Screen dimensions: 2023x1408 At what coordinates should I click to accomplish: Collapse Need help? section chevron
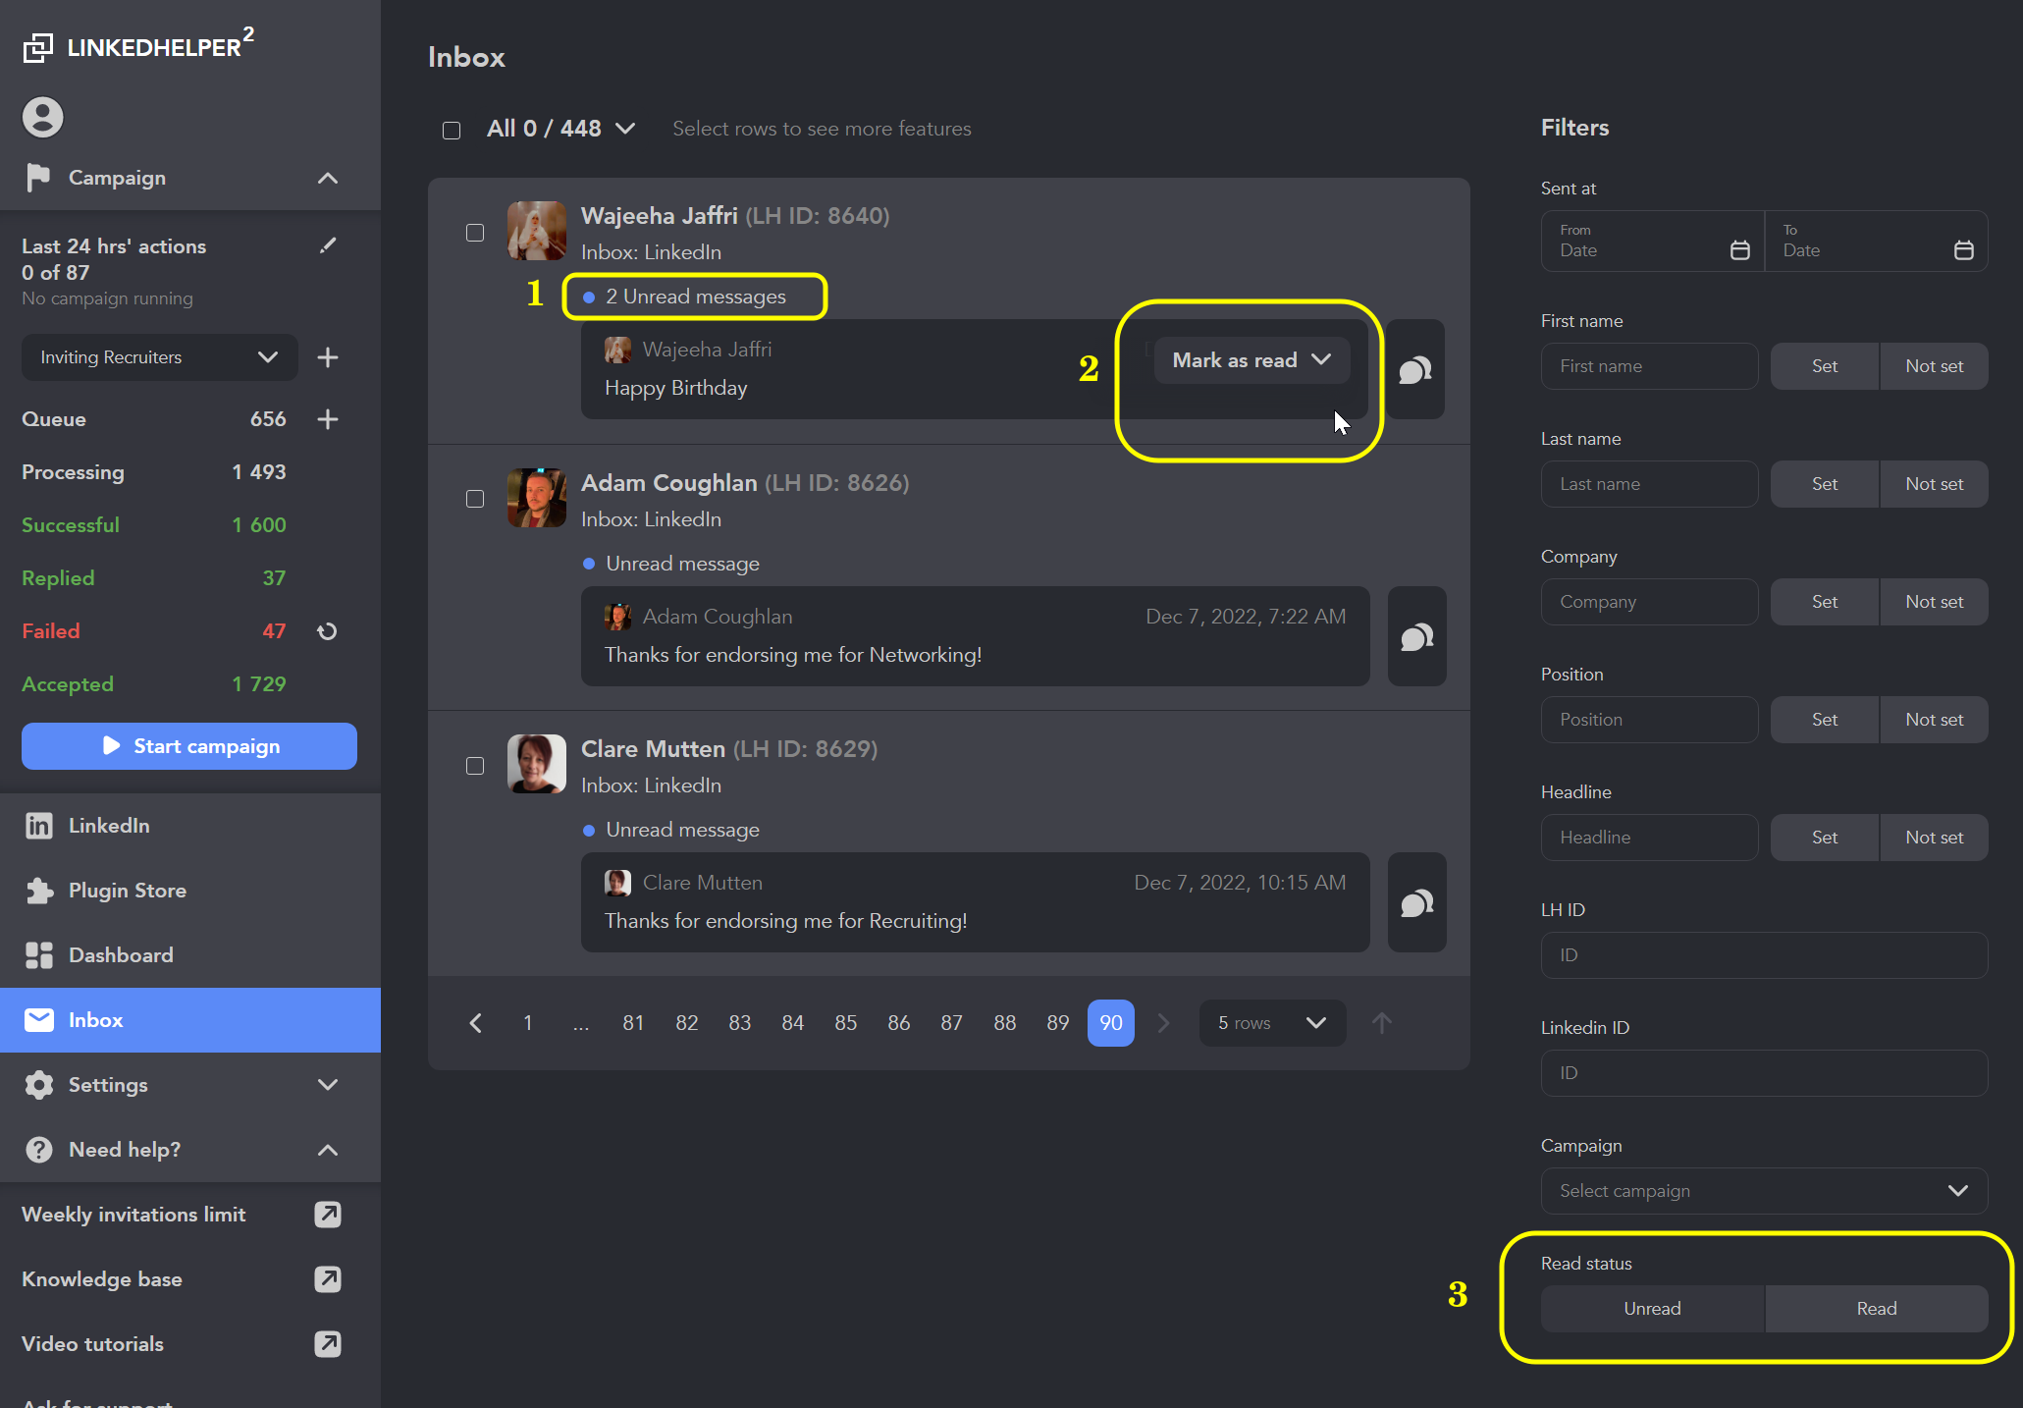(328, 1150)
